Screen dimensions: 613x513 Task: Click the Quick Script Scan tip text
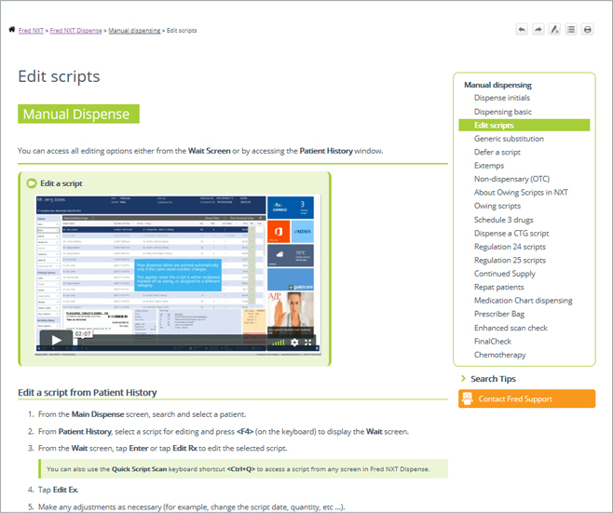(x=238, y=469)
